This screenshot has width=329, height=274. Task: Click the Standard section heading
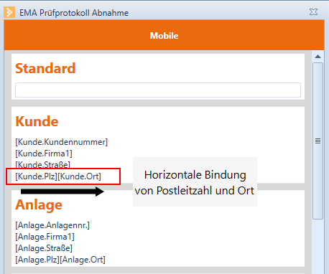point(45,68)
